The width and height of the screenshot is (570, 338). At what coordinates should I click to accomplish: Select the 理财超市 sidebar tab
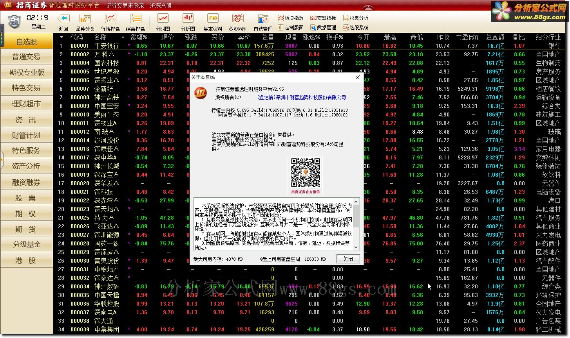pos(27,104)
